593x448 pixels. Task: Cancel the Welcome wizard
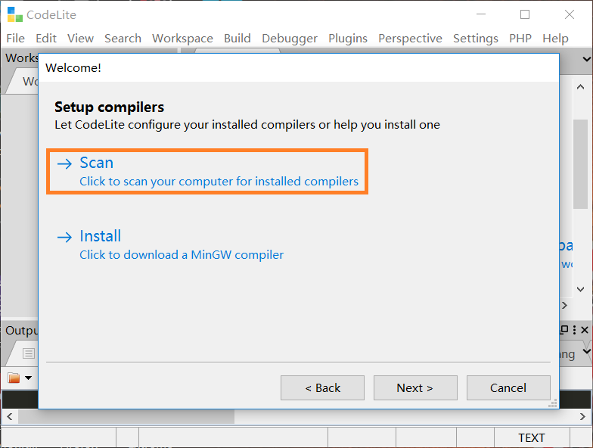pyautogui.click(x=508, y=387)
